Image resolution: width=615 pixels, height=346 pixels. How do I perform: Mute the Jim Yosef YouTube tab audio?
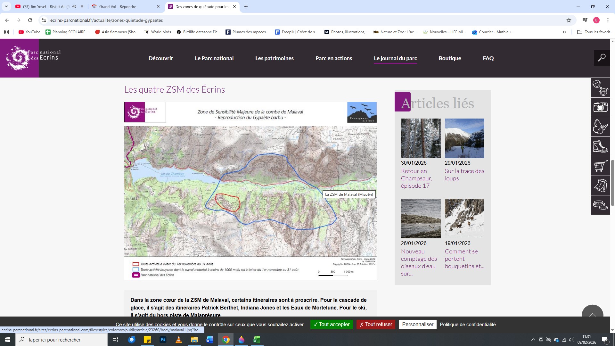coord(74,6)
